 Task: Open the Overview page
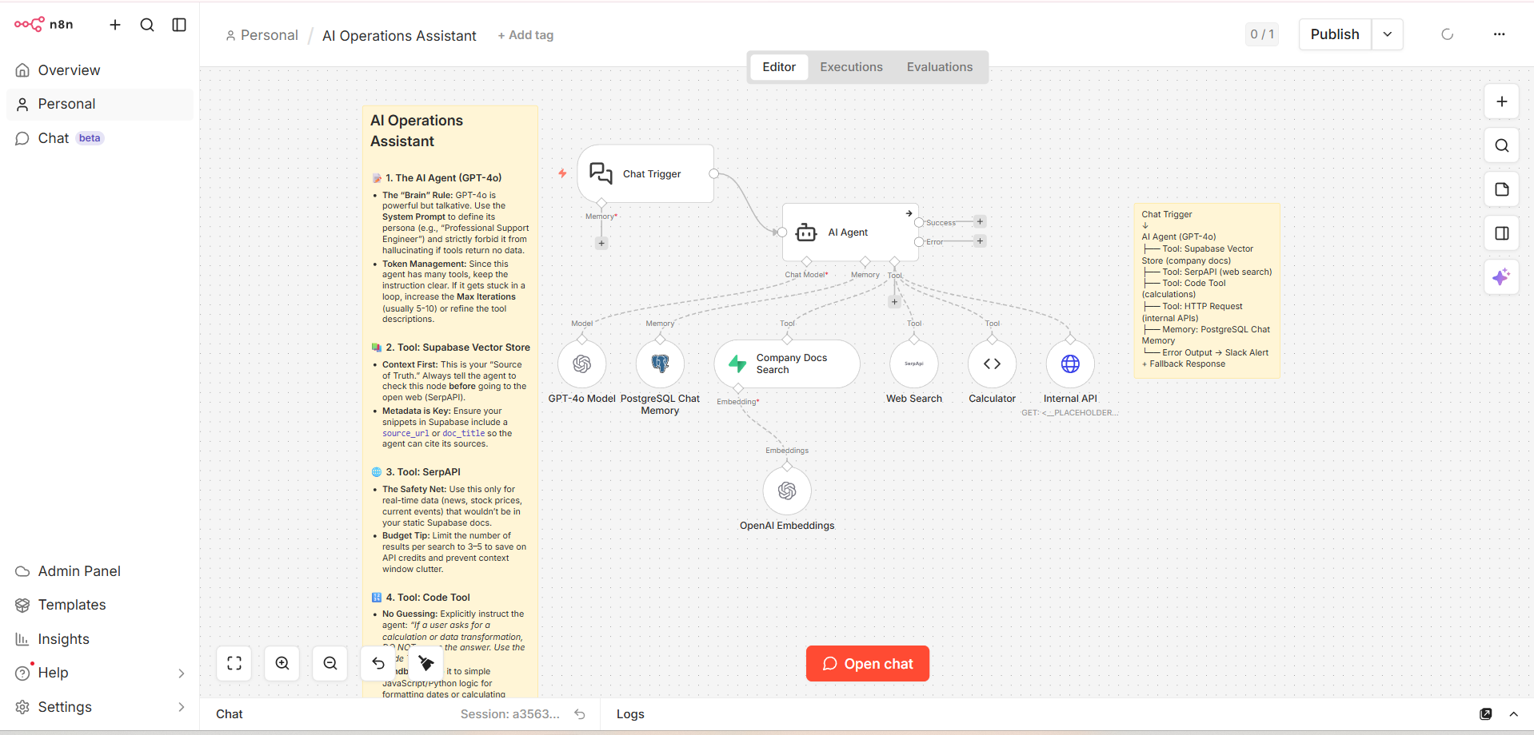click(x=100, y=70)
